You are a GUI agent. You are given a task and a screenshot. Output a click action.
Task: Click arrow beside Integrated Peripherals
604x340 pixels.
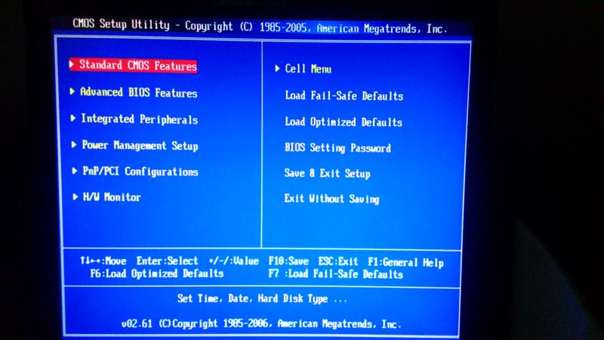pyautogui.click(x=72, y=119)
